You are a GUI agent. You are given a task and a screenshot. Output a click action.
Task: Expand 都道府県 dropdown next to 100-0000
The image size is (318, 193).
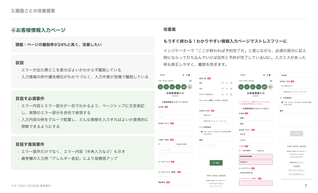pyautogui.click(x=264, y=151)
